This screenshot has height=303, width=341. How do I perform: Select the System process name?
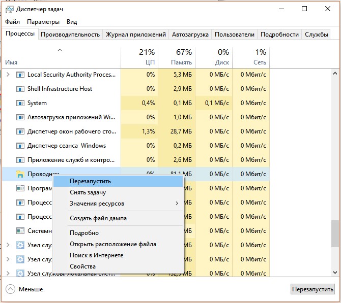37,103
